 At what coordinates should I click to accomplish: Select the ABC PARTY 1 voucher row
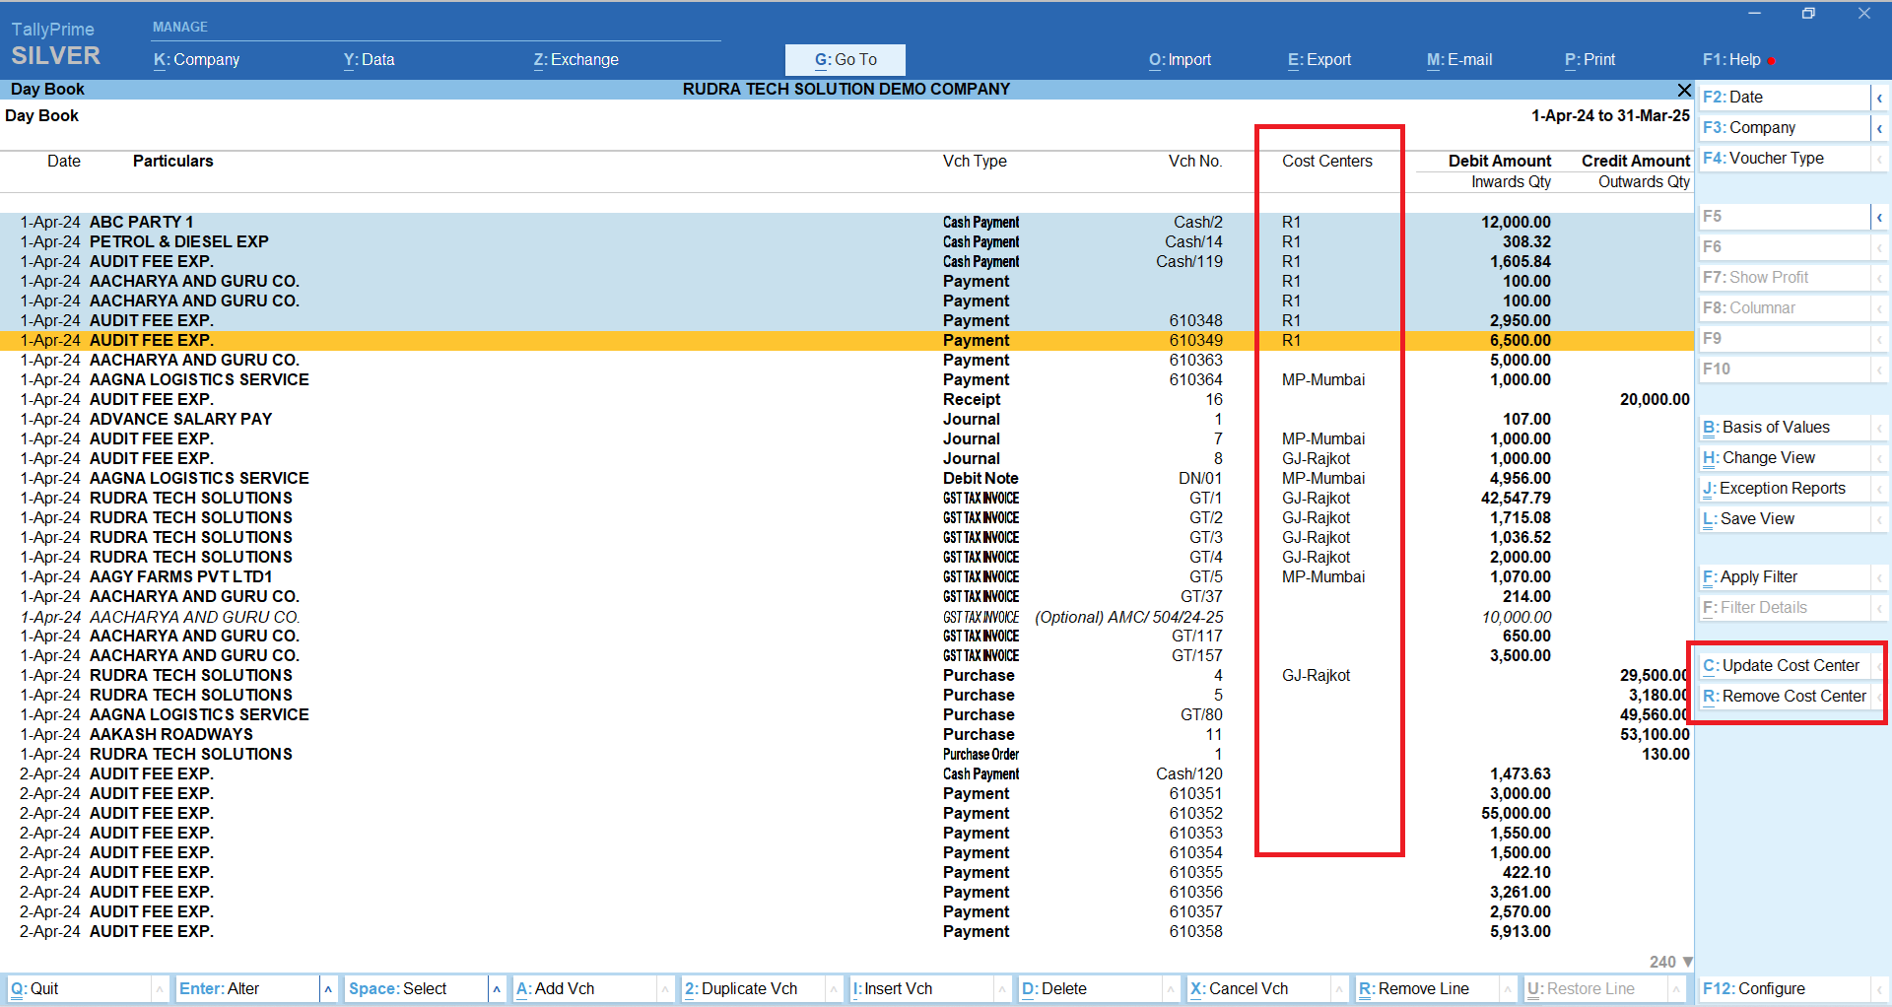pyautogui.click(x=142, y=223)
